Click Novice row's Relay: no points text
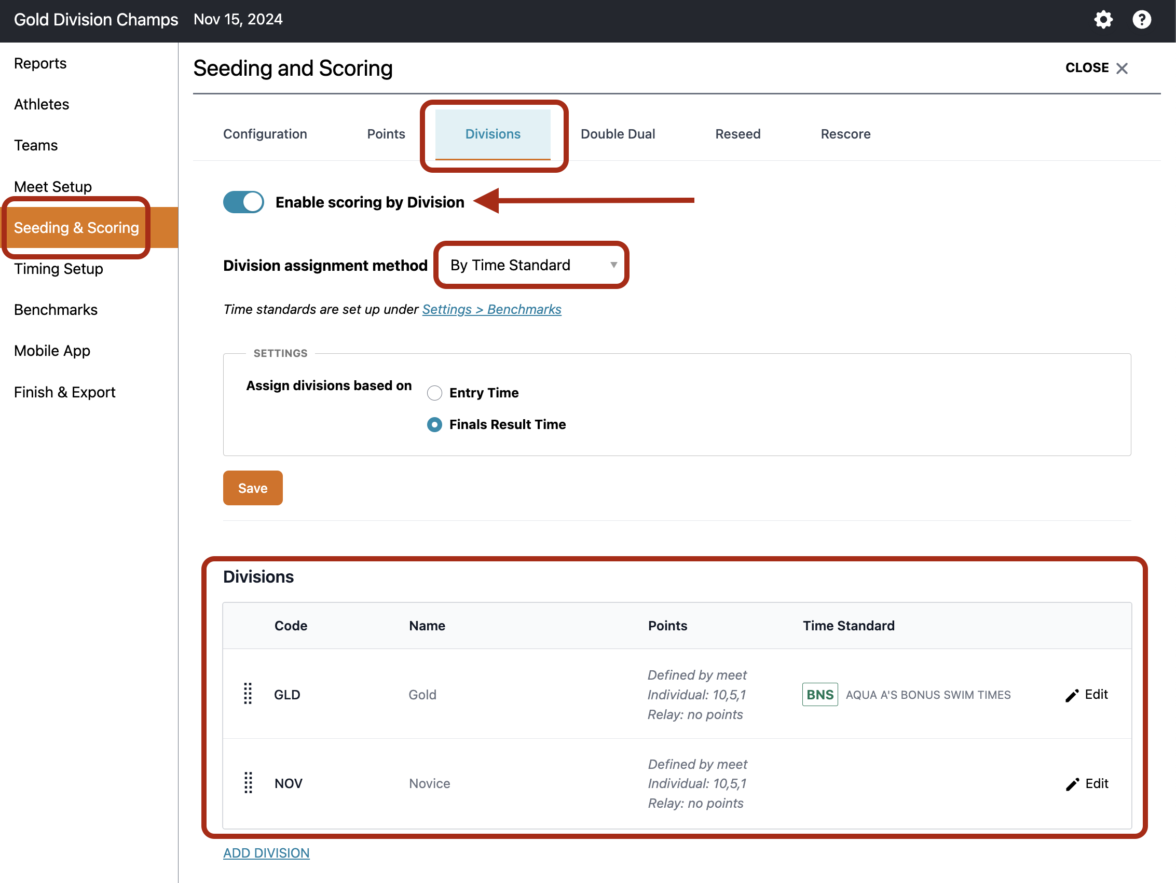This screenshot has height=883, width=1176. [695, 803]
